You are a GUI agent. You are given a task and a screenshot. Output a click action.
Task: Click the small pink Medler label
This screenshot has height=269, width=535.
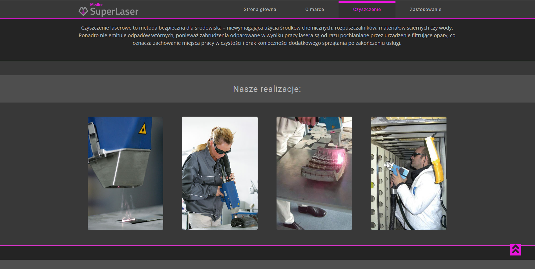(x=96, y=5)
